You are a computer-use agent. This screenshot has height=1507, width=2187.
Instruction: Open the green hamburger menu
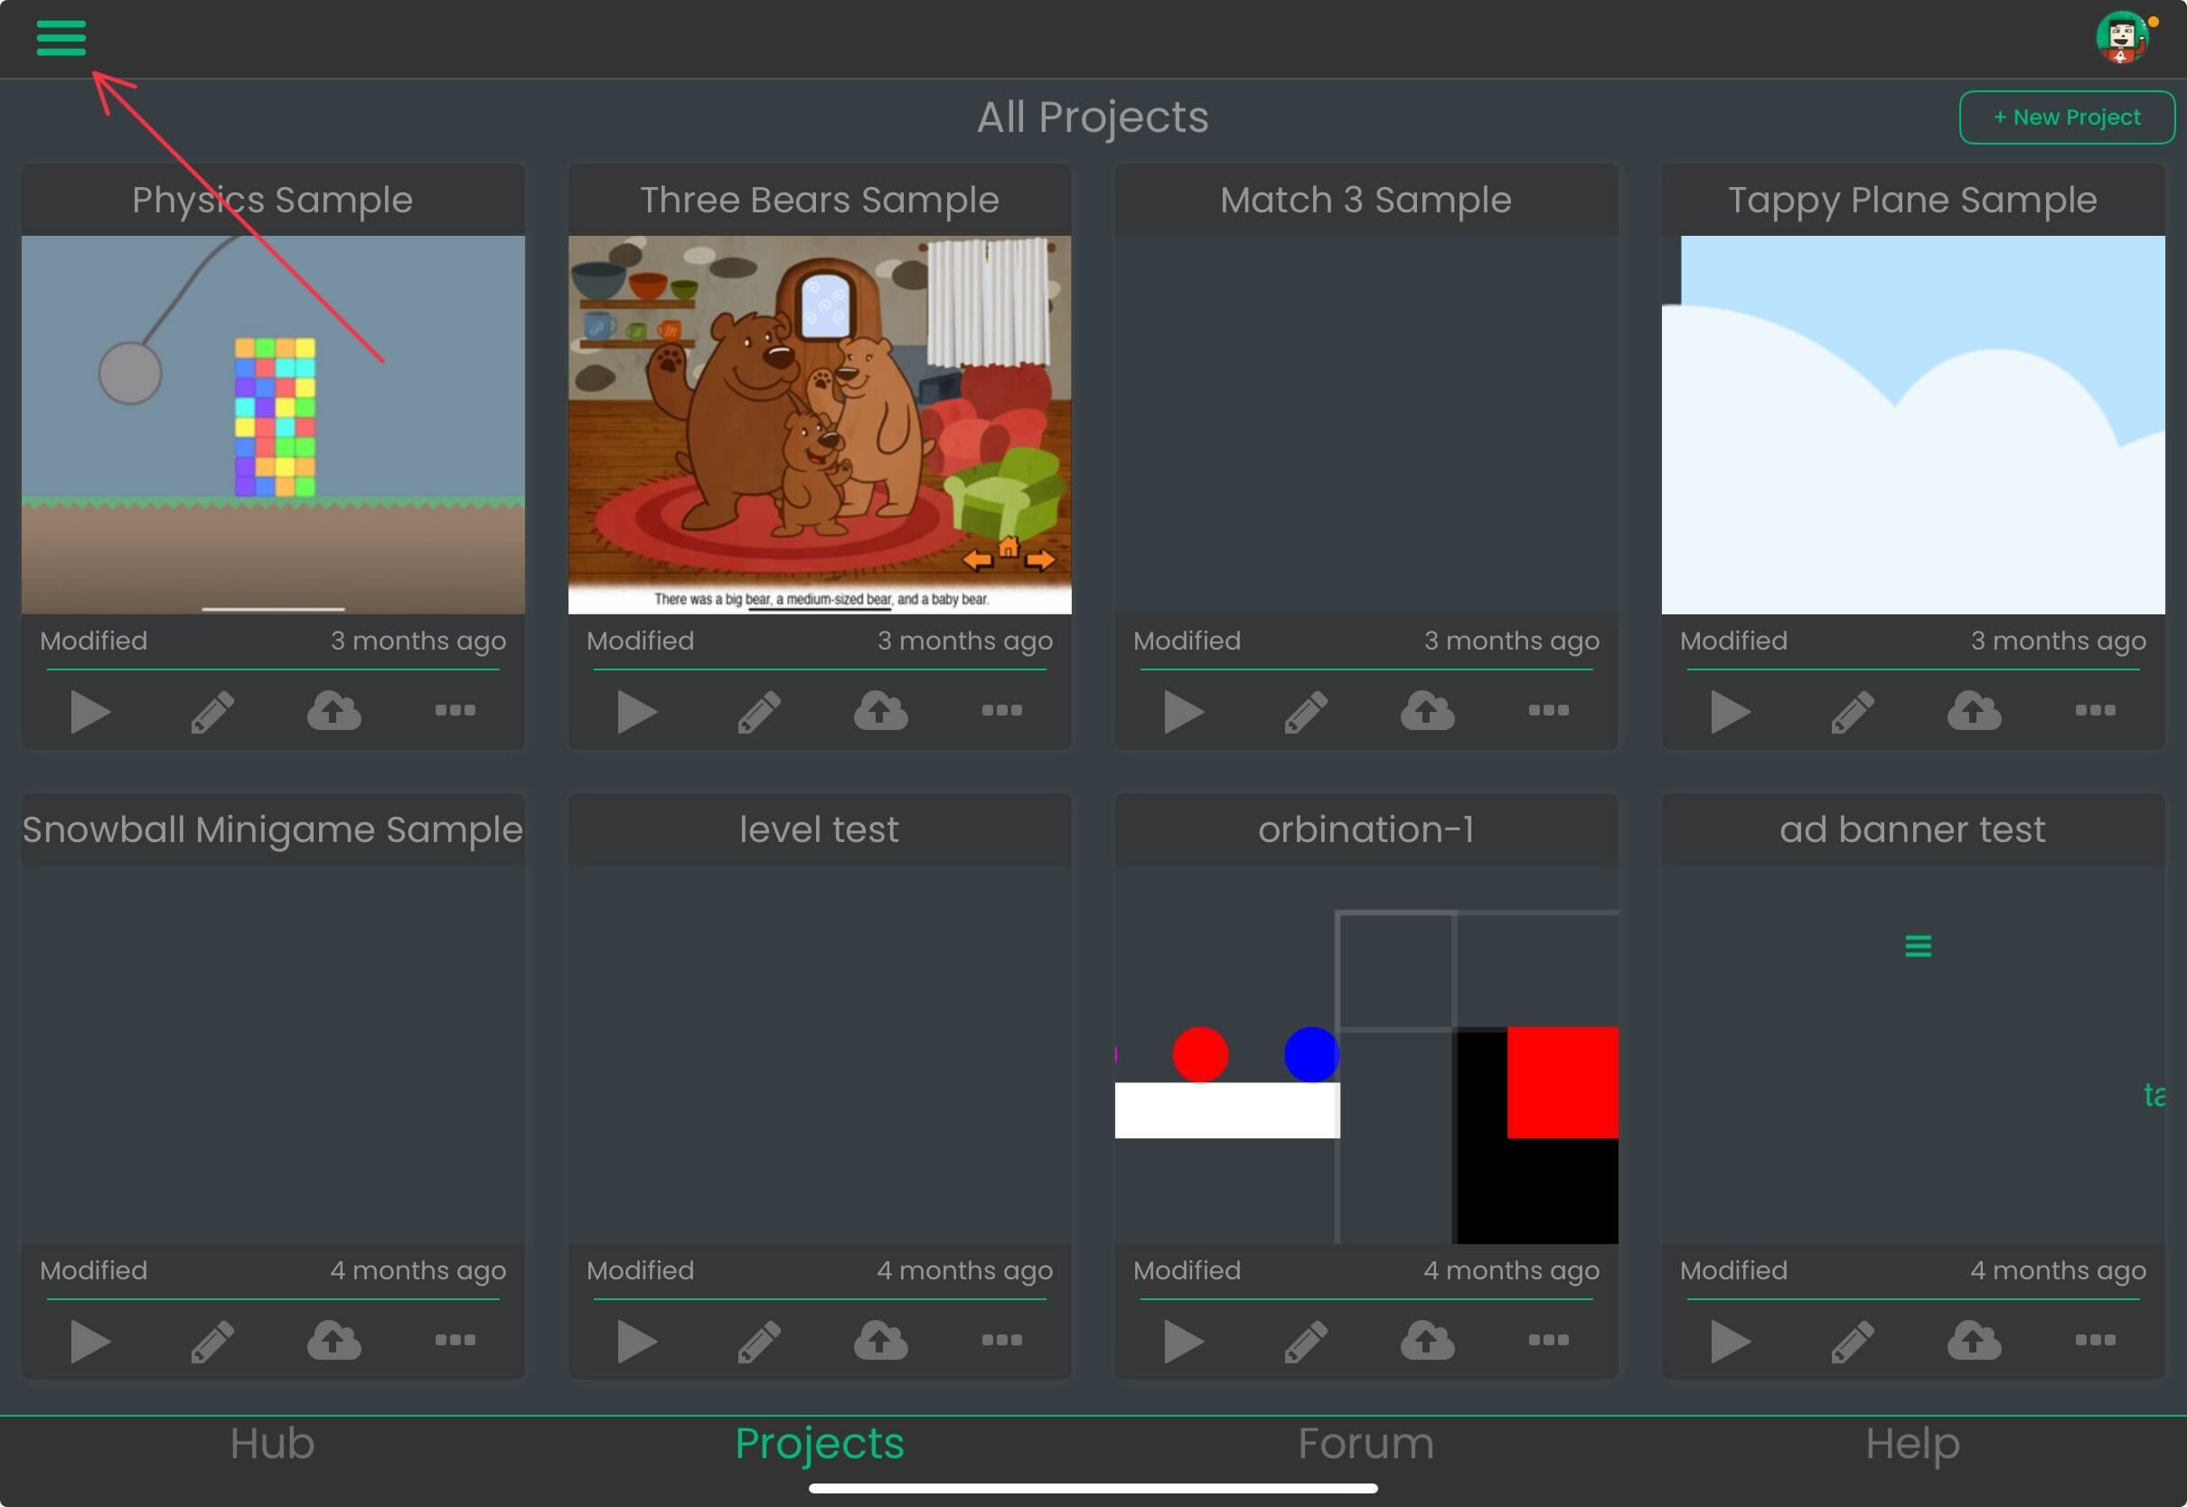point(61,38)
